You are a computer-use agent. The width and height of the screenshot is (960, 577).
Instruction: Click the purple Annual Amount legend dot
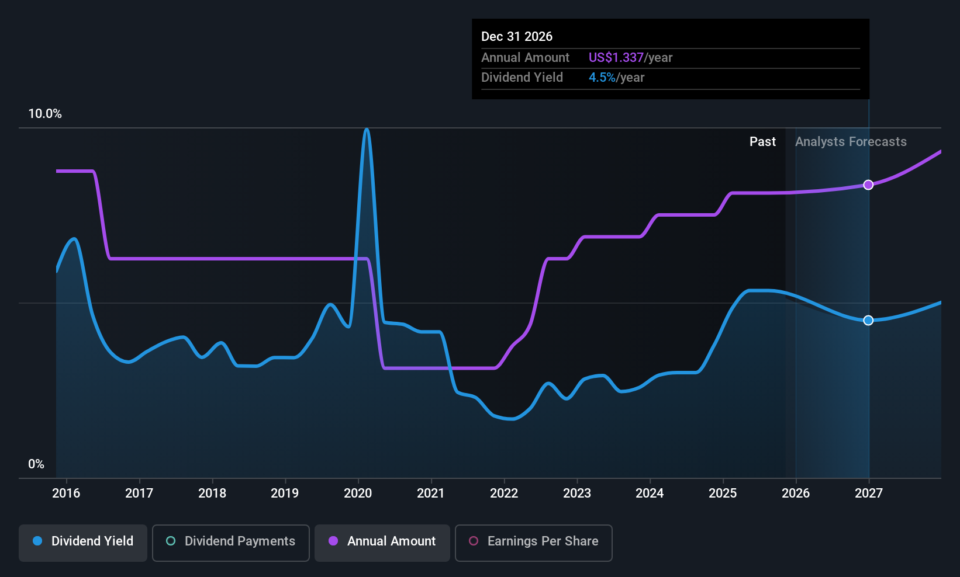(x=333, y=541)
